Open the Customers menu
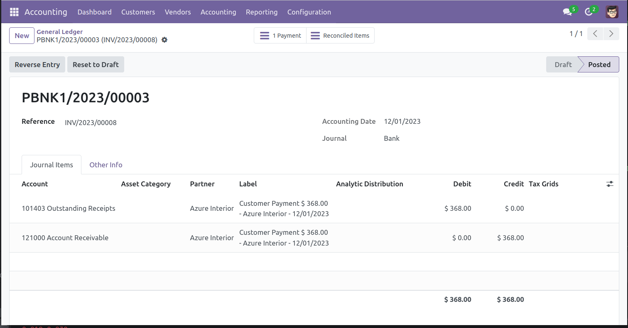The height and width of the screenshot is (328, 628). click(138, 12)
